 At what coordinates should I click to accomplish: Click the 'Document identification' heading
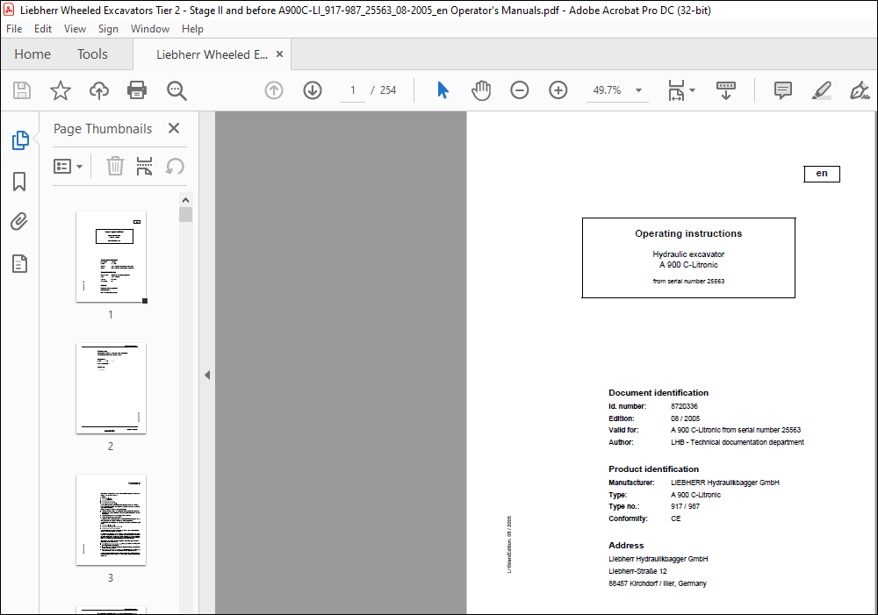pos(658,393)
